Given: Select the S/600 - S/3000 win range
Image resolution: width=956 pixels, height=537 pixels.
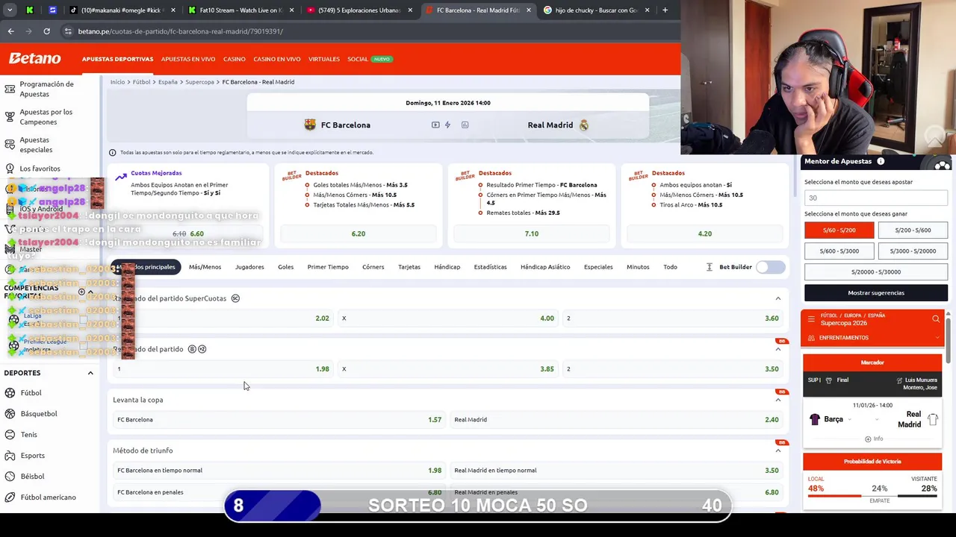Looking at the screenshot, I should click(x=839, y=251).
